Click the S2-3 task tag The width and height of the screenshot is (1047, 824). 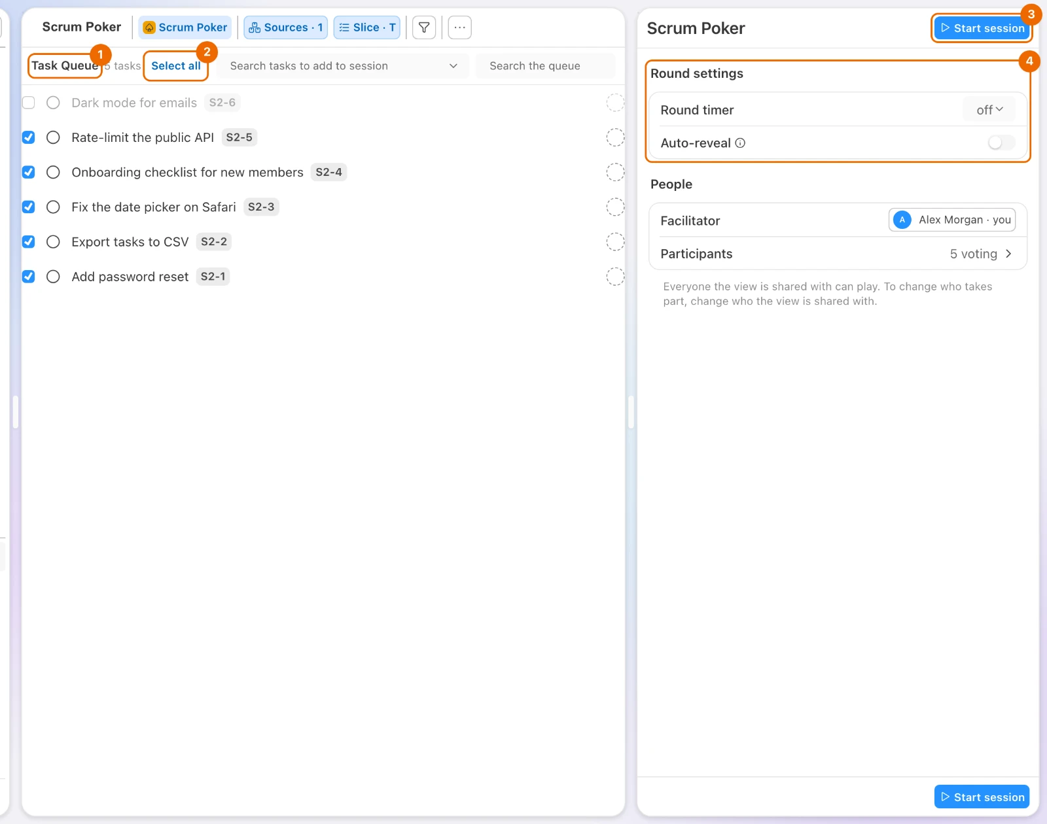pos(261,207)
